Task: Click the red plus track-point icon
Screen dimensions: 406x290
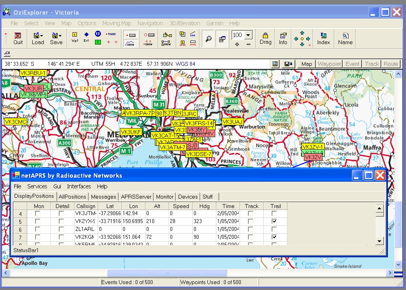Action: [108, 42]
